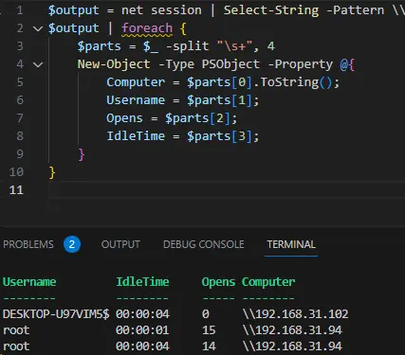405x355 pixels.
Task: Click the yellow closing brace on line 10
Action: coord(52,172)
